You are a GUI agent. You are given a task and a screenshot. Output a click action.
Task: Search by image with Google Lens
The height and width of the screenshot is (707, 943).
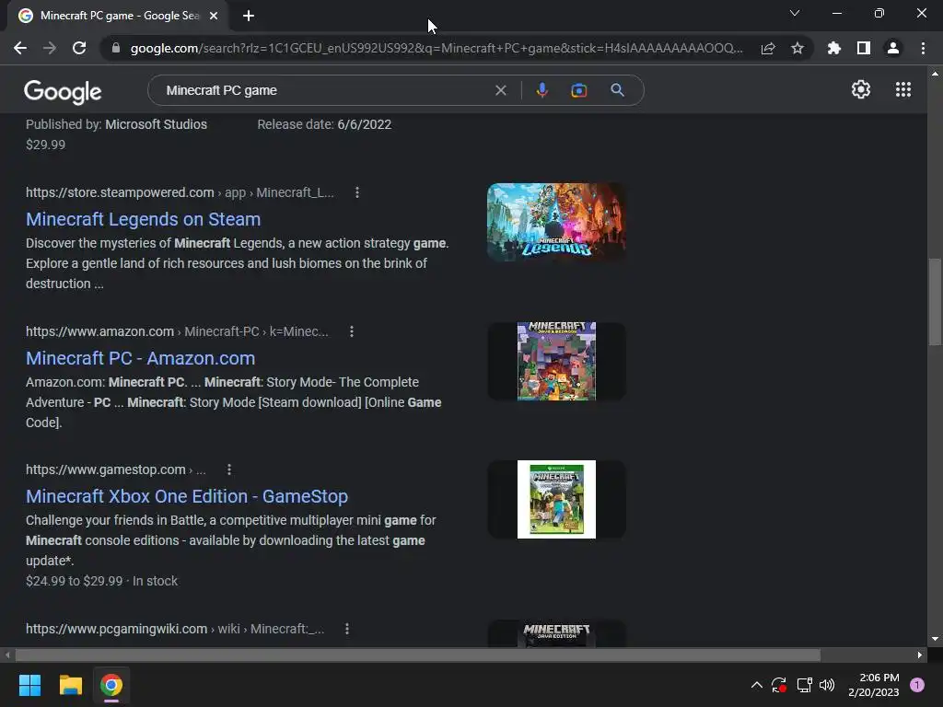(578, 90)
